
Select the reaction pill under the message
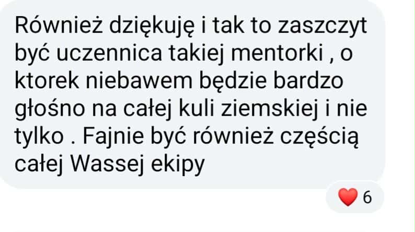[355, 197]
